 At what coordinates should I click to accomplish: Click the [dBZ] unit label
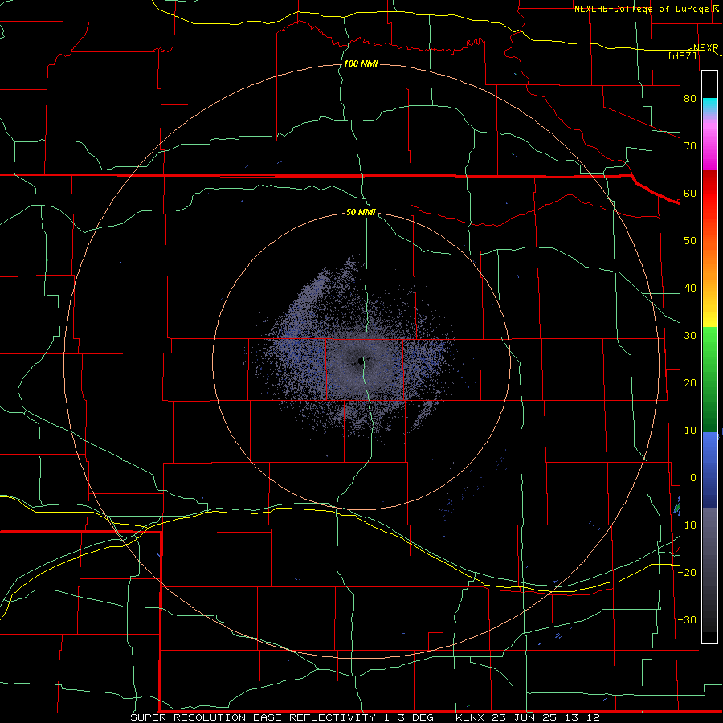(682, 55)
